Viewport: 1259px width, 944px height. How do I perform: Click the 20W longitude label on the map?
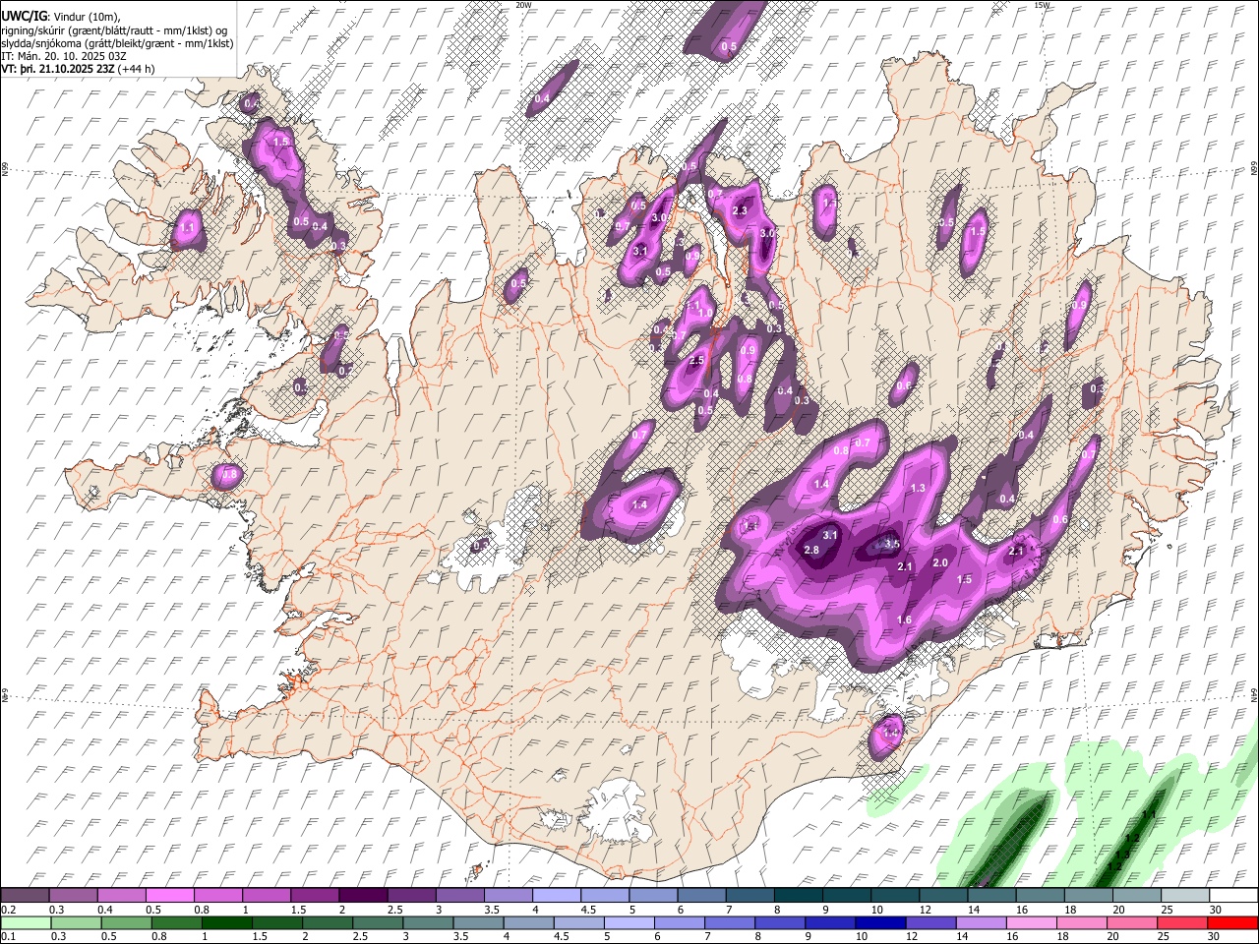pos(524,5)
